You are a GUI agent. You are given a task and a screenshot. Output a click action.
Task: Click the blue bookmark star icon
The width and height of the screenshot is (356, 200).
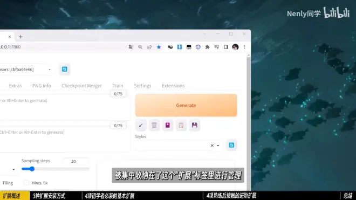pyautogui.click(x=159, y=47)
